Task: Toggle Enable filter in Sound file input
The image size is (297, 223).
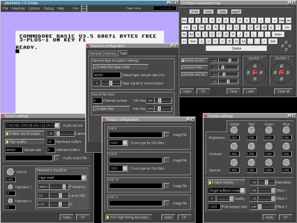Action: [x=111, y=109]
